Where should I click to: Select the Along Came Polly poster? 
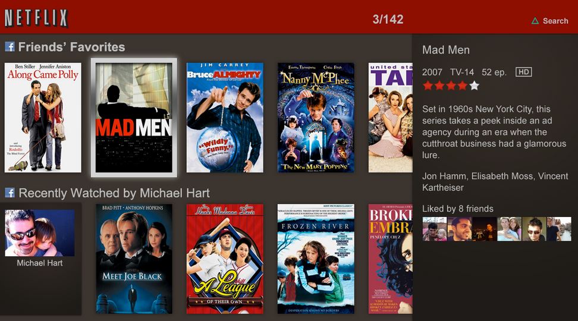pyautogui.click(x=43, y=118)
